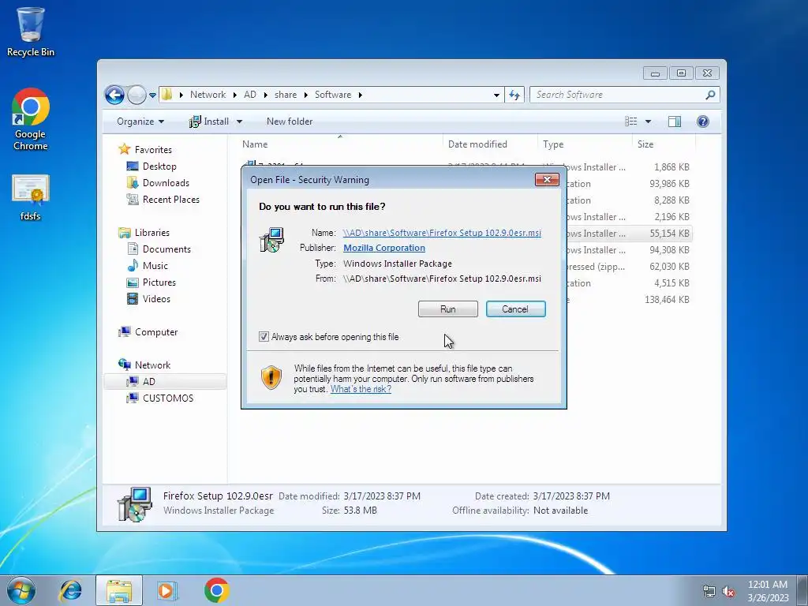Uncheck Always ask before opening this file
This screenshot has height=606, width=808.
pyautogui.click(x=264, y=337)
